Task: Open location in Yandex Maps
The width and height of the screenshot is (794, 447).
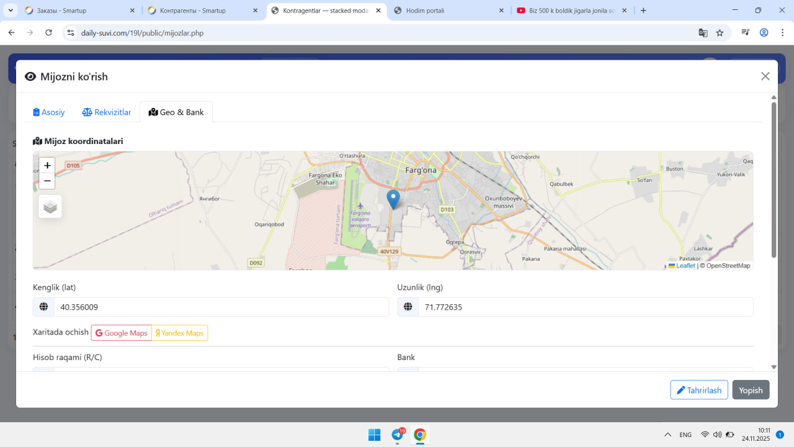Action: 180,333
